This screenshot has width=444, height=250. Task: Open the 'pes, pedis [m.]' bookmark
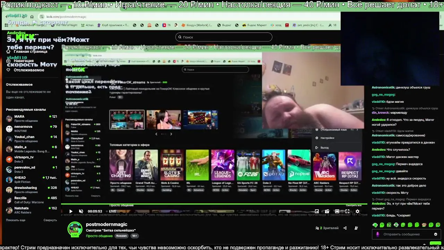tap(308, 25)
